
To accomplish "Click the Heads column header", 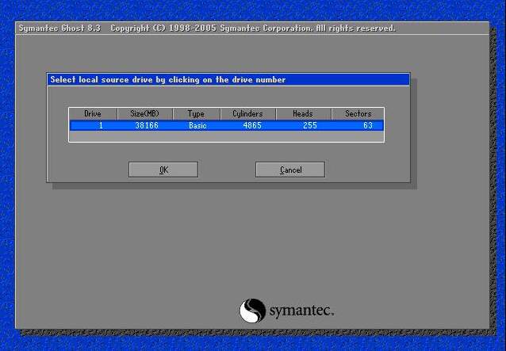I will 302,113.
